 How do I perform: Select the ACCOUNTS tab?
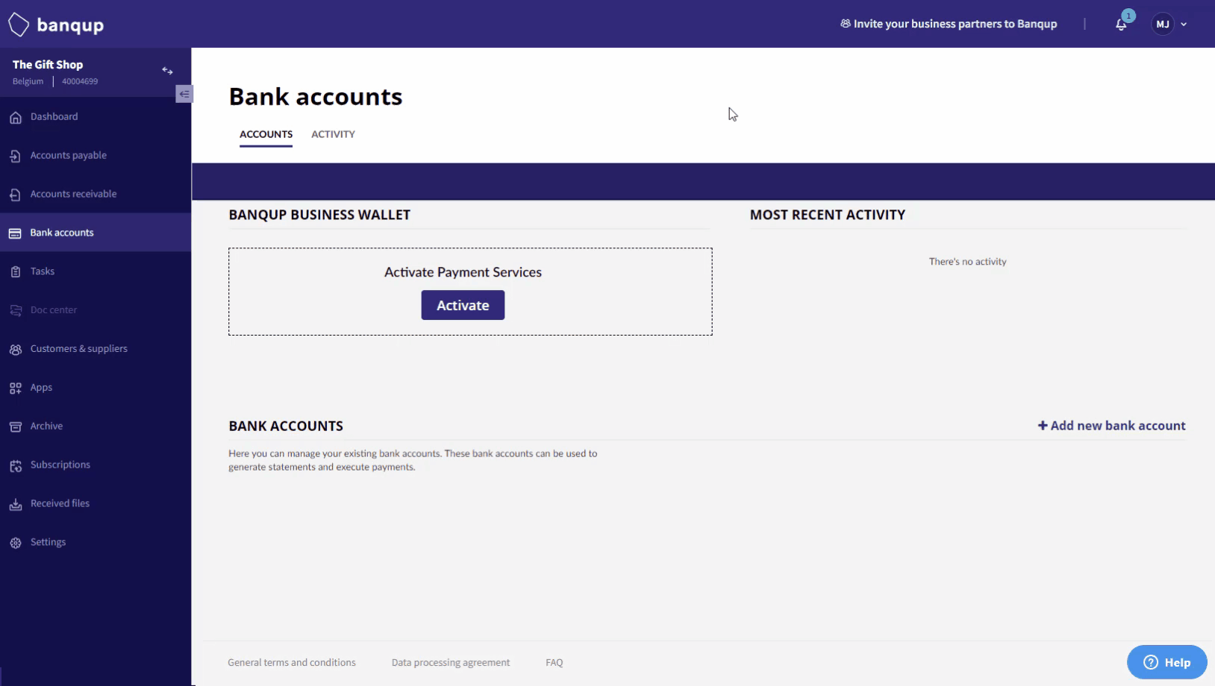coord(266,135)
